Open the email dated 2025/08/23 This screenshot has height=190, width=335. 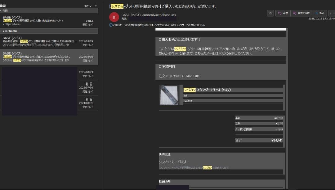point(49,72)
